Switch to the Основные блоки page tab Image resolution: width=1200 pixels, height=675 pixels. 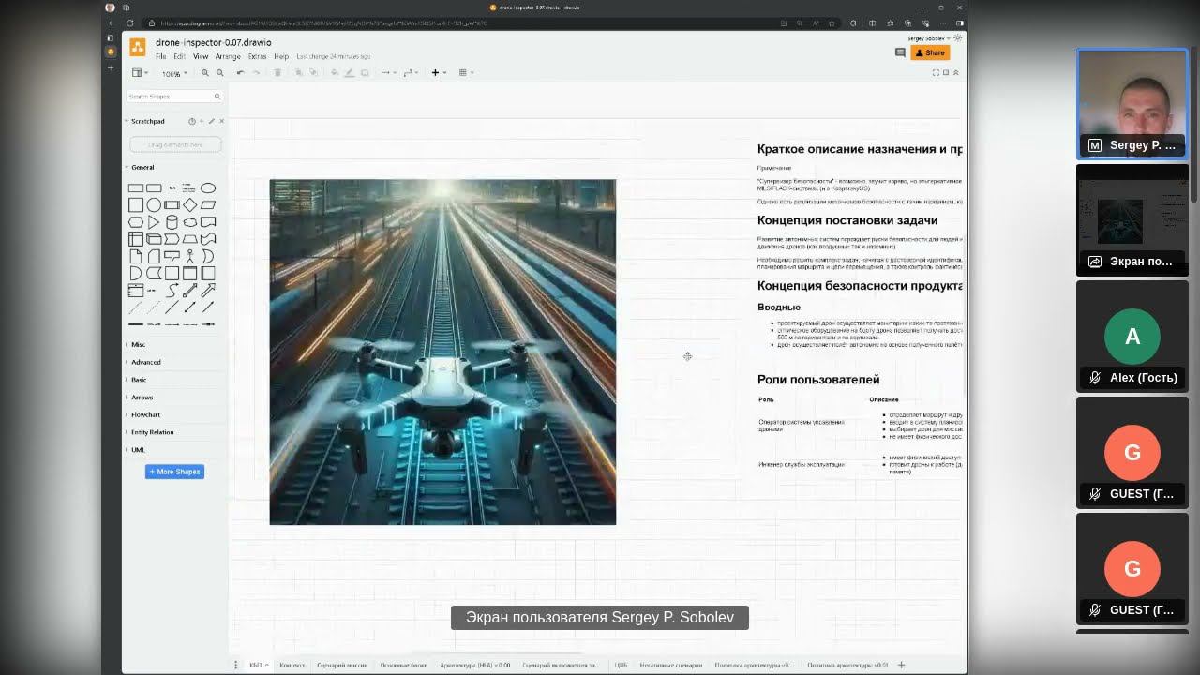coord(404,665)
